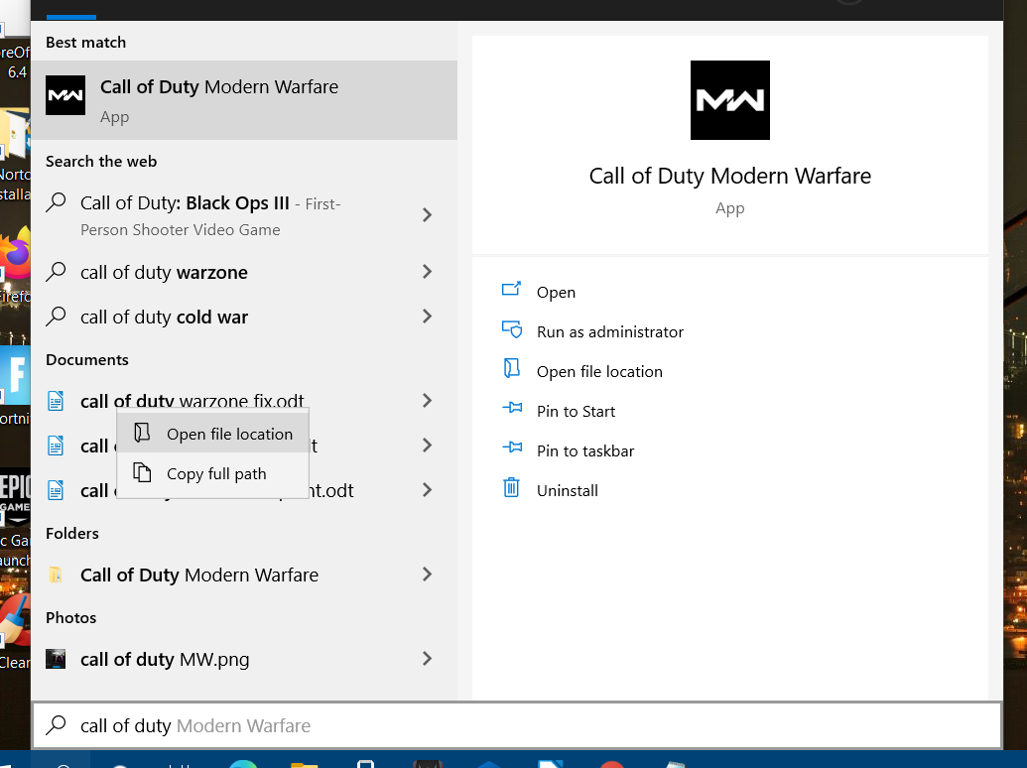
Task: Expand the second document result chevron
Action: (x=427, y=446)
